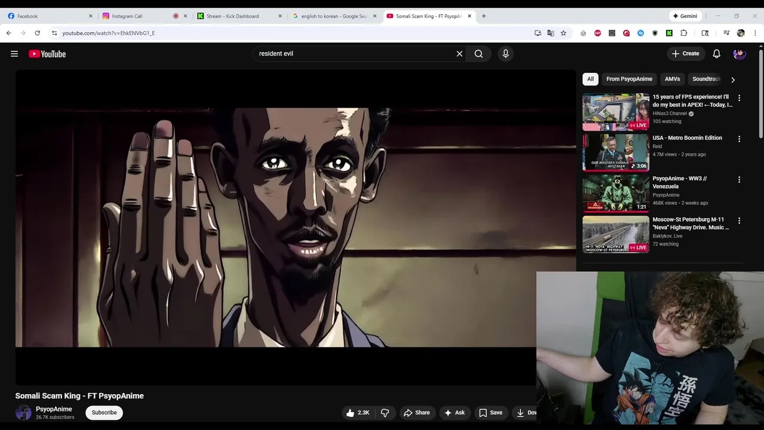Clear the search box with the X
The width and height of the screenshot is (764, 430).
point(460,54)
